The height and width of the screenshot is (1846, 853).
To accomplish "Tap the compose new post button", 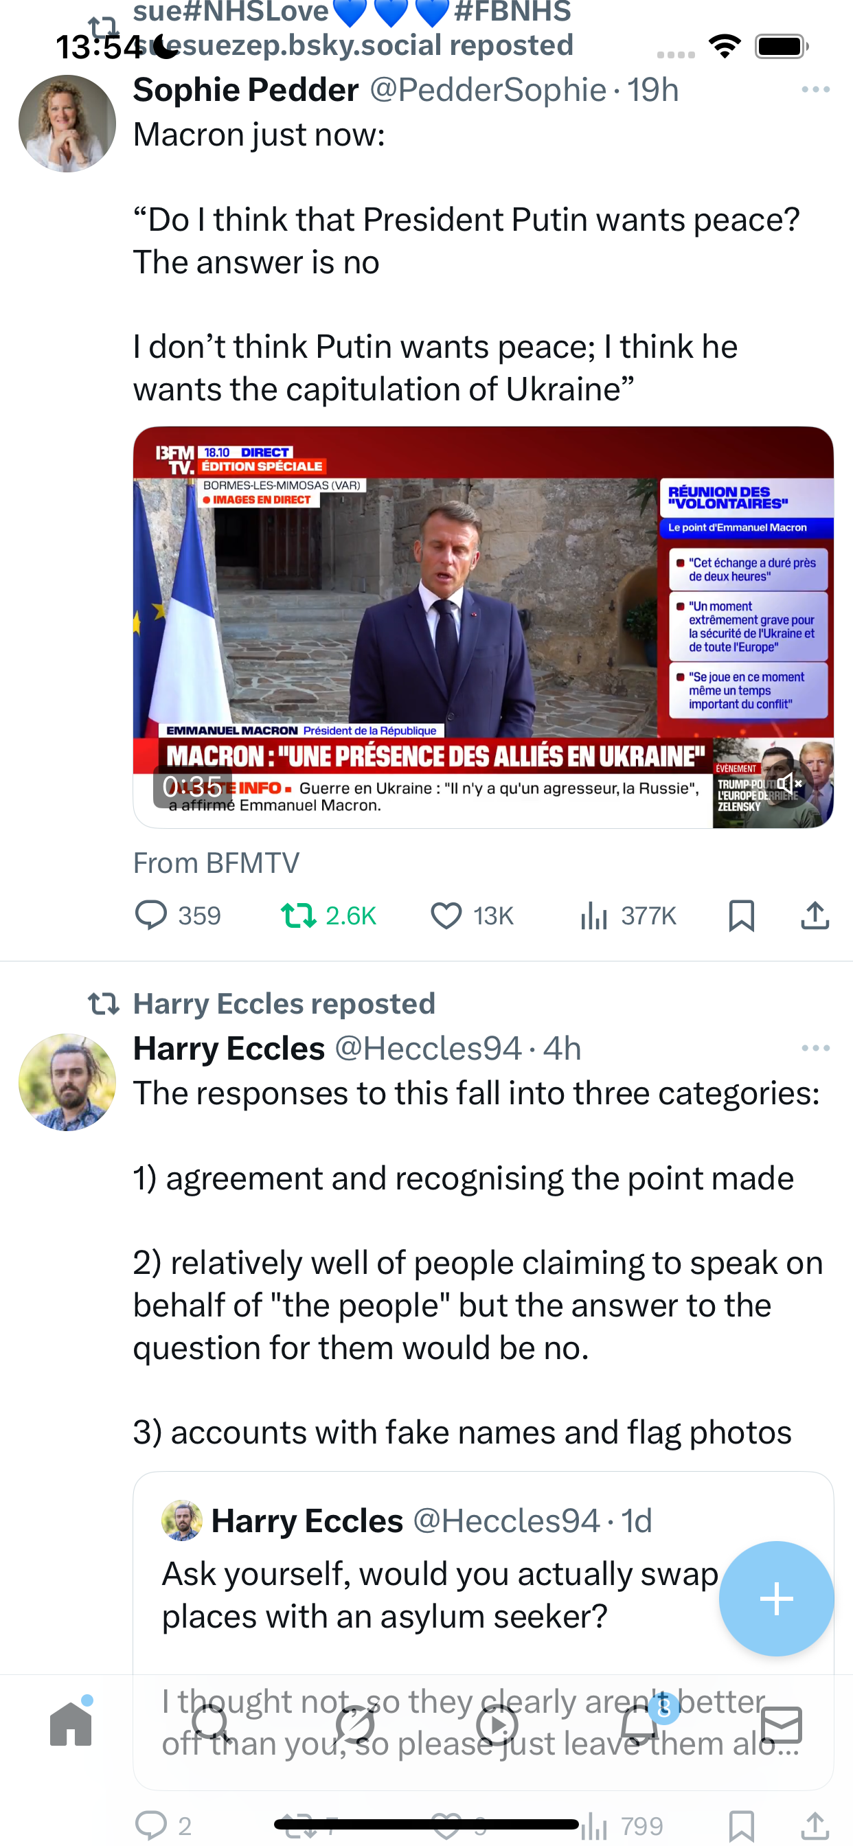I will pos(776,1598).
